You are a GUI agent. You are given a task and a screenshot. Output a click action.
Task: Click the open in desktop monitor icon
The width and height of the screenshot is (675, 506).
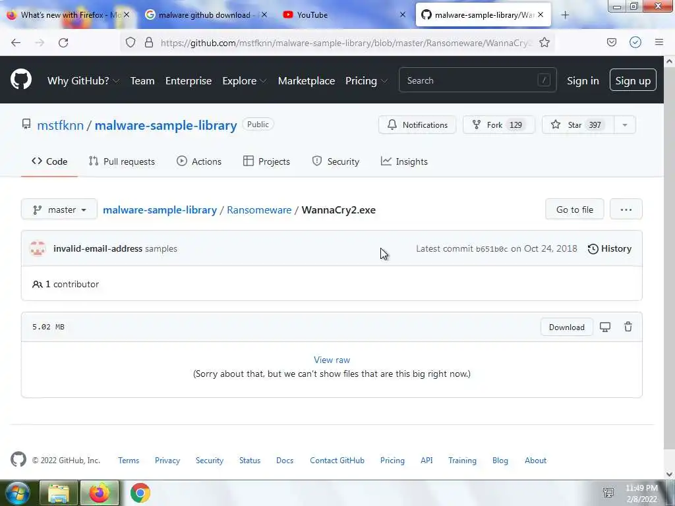pos(605,327)
